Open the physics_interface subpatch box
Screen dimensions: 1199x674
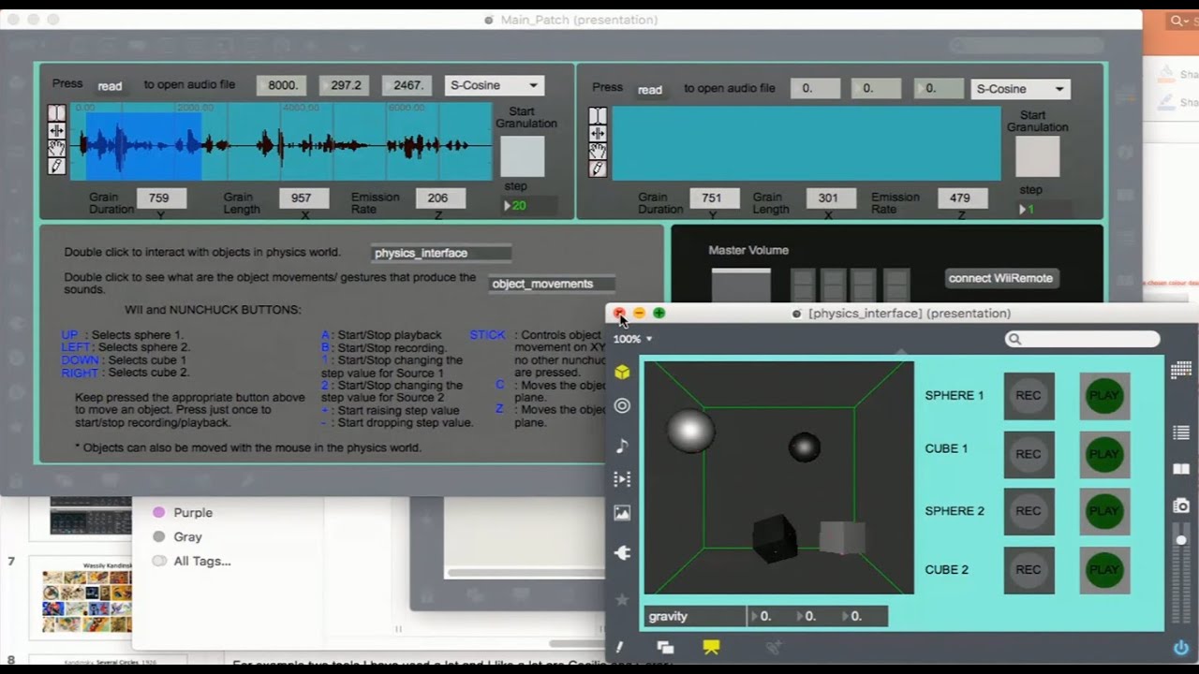coord(441,253)
